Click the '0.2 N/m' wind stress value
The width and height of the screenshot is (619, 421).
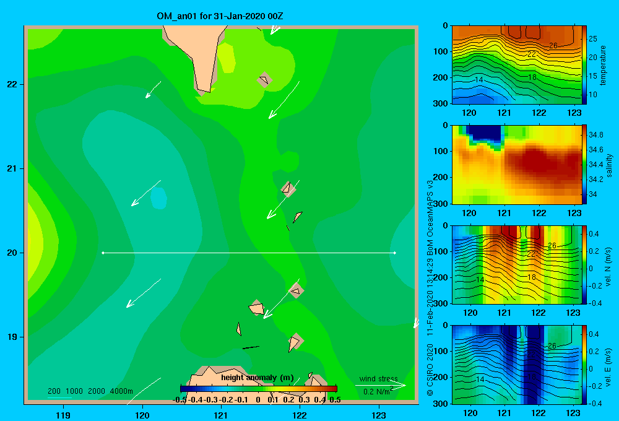coord(377,392)
